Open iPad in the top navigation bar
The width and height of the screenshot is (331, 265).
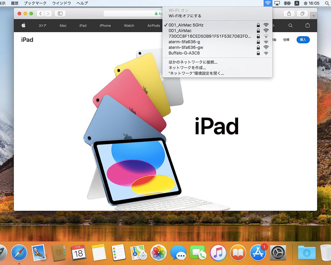pyautogui.click(x=83, y=26)
